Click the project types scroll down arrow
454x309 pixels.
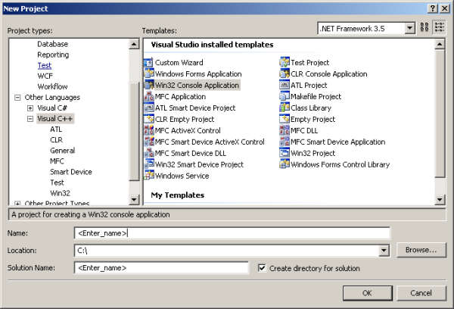[134, 199]
